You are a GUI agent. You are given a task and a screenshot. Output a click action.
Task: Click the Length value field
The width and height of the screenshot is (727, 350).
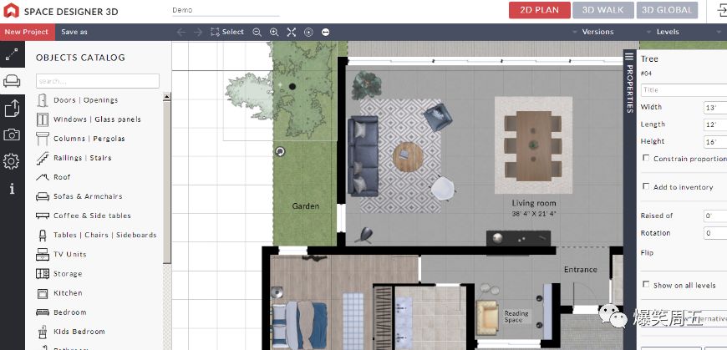point(715,124)
